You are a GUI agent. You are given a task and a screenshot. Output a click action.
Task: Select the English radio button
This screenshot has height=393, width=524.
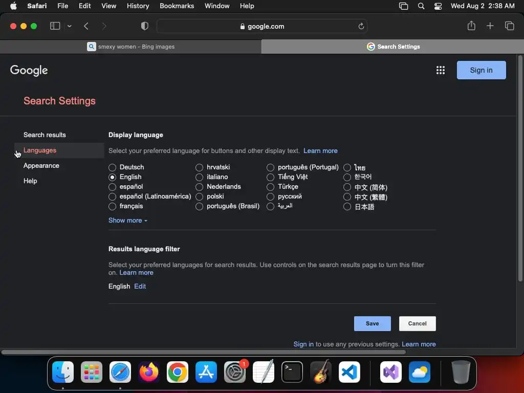(x=112, y=177)
